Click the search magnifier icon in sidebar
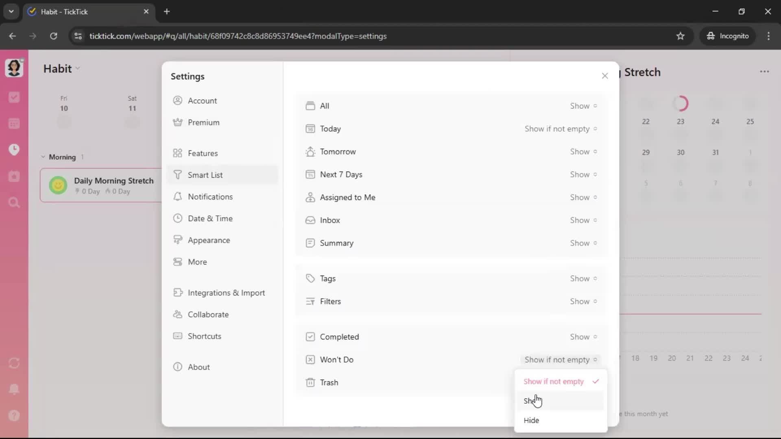Screen dimensions: 781x439 (x=14, y=202)
